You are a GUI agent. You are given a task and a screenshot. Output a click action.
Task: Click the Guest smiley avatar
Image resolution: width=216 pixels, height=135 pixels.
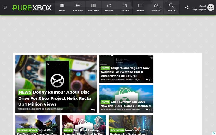pos(211,7)
